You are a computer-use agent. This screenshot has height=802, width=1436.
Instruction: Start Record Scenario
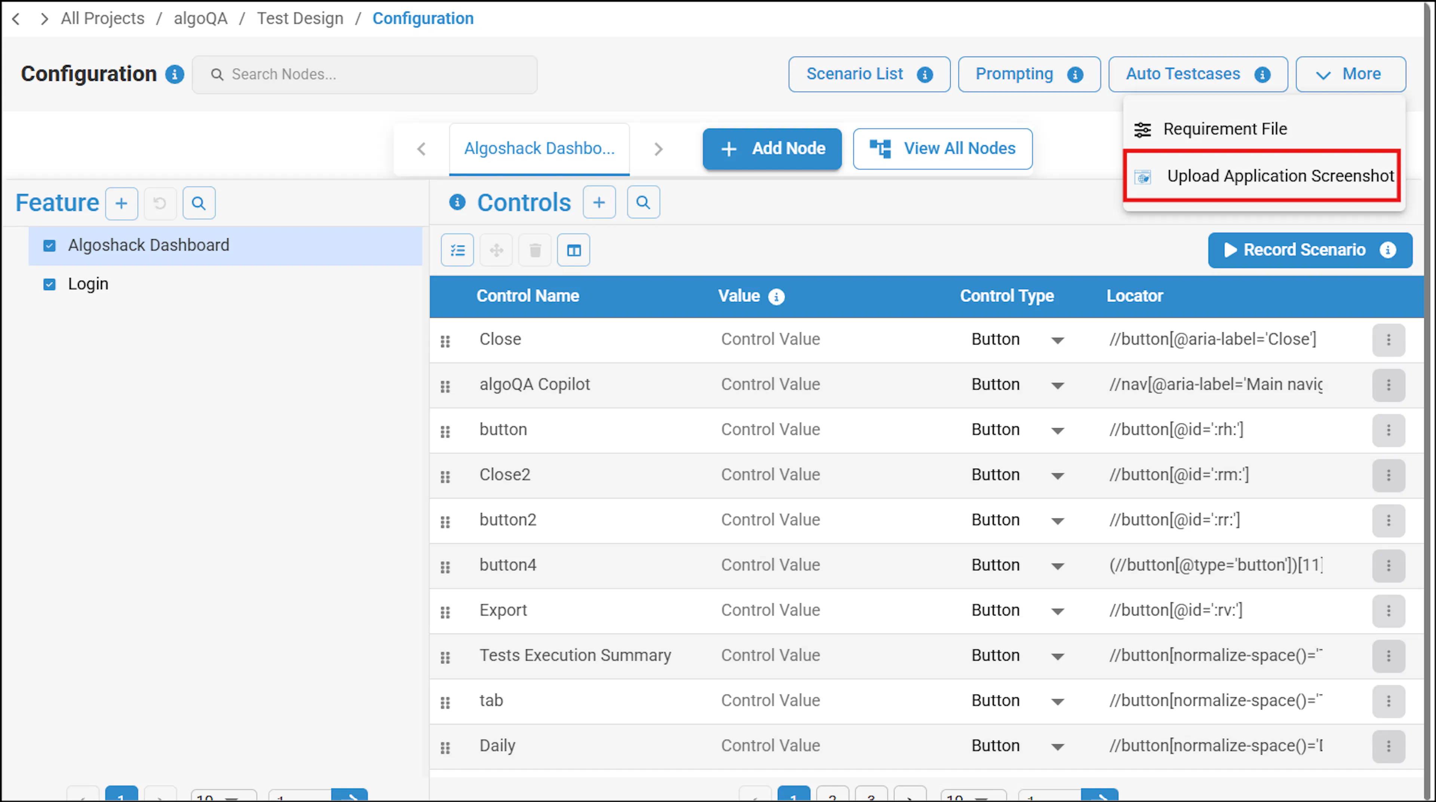click(1310, 250)
